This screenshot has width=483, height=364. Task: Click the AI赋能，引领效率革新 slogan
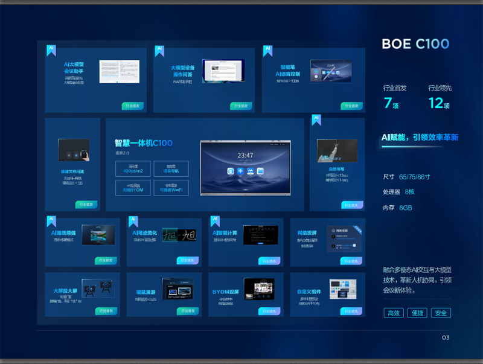tap(420, 138)
